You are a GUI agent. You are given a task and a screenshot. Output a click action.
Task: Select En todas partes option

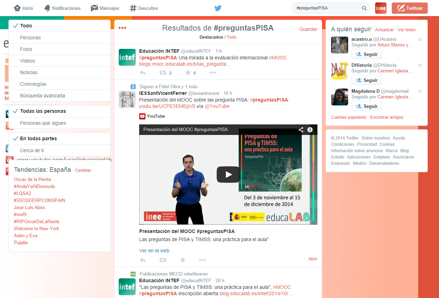tap(60, 138)
